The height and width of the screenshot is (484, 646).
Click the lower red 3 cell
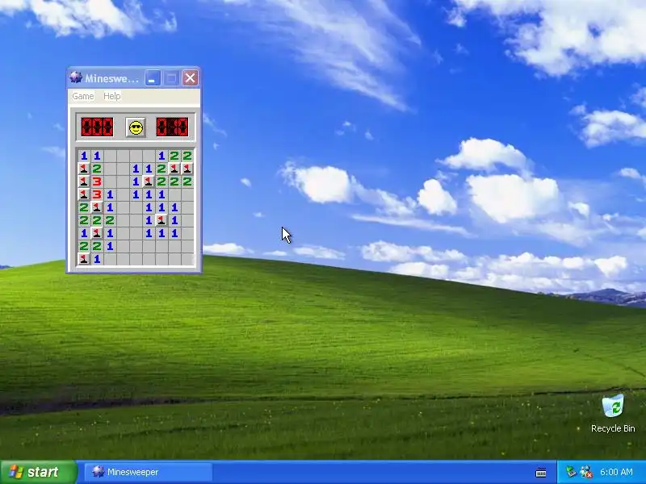(x=97, y=194)
